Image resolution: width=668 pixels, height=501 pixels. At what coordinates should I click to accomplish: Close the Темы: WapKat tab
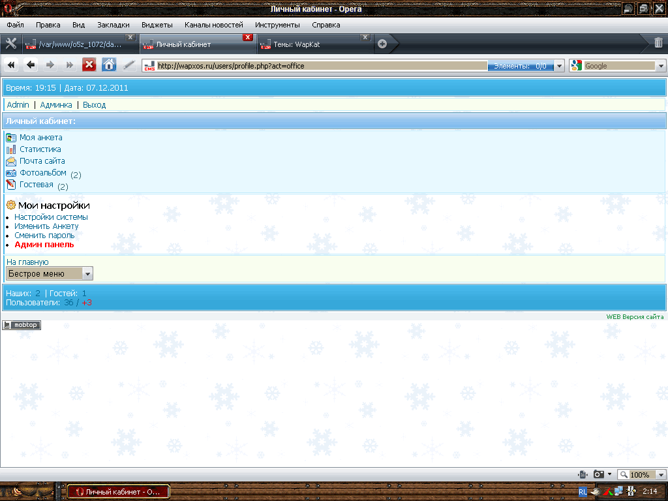tap(365, 37)
